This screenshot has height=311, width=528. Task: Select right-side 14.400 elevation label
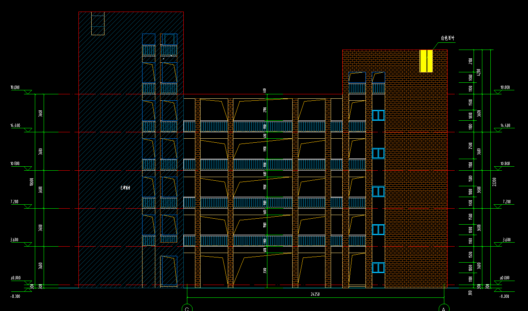[505, 125]
